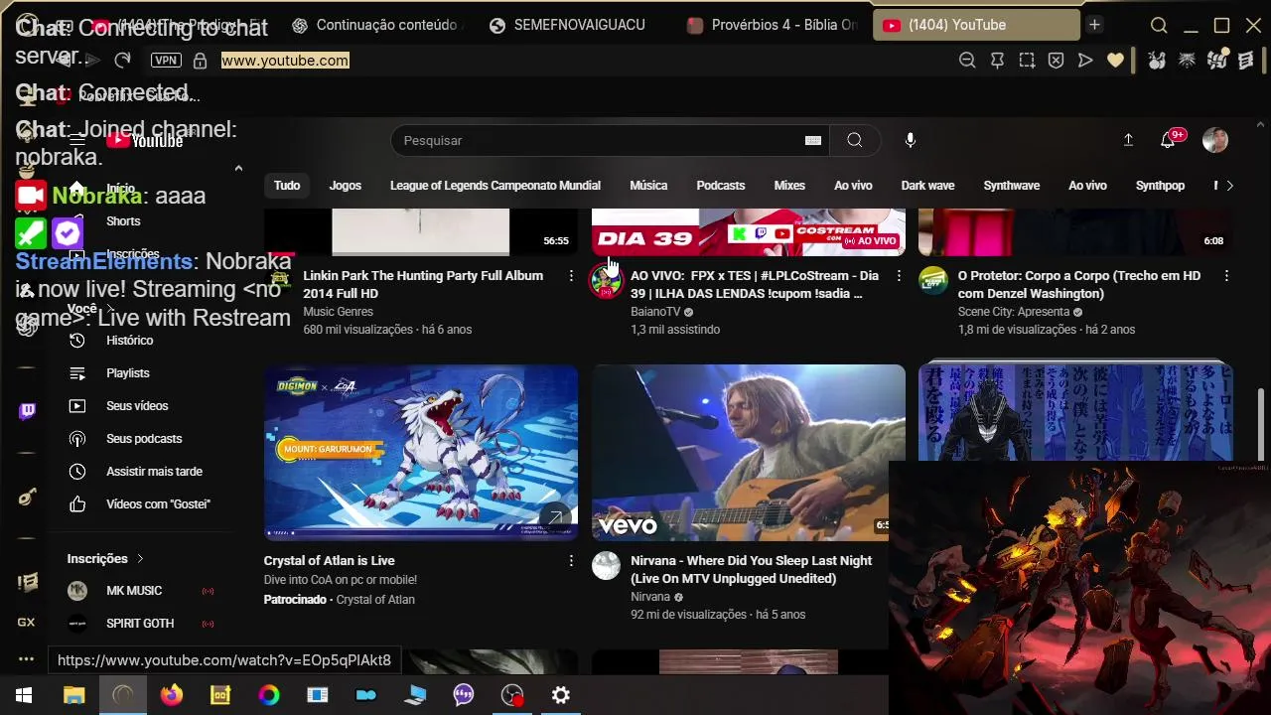Open the MK MUSIC subscription

click(x=134, y=591)
